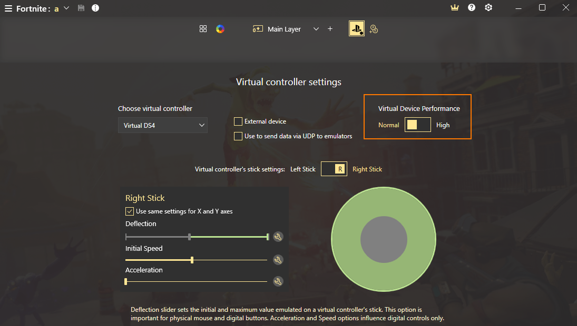Enable sending data via UDP to emulators
This screenshot has height=326, width=577.
238,136
